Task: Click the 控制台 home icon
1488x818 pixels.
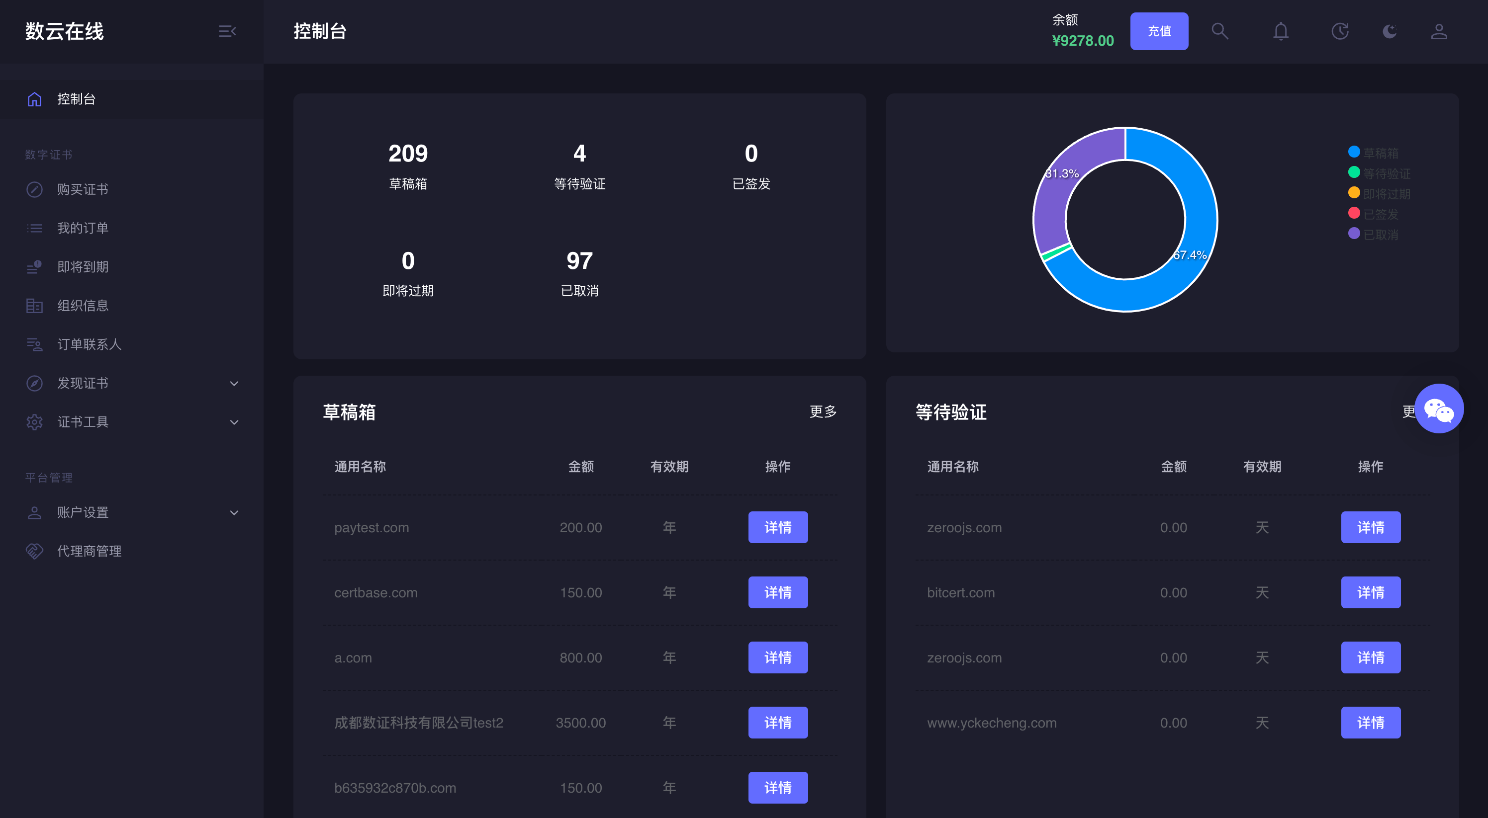Action: tap(35, 99)
